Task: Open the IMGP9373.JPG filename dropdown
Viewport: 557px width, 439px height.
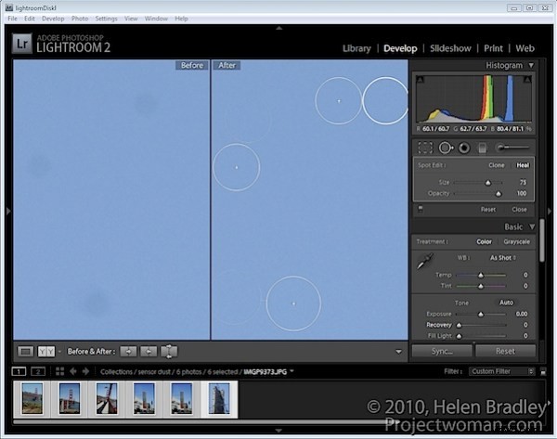Action: click(291, 371)
